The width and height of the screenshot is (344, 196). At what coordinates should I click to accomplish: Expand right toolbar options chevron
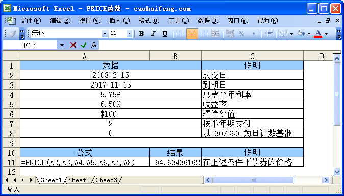coord(339,34)
